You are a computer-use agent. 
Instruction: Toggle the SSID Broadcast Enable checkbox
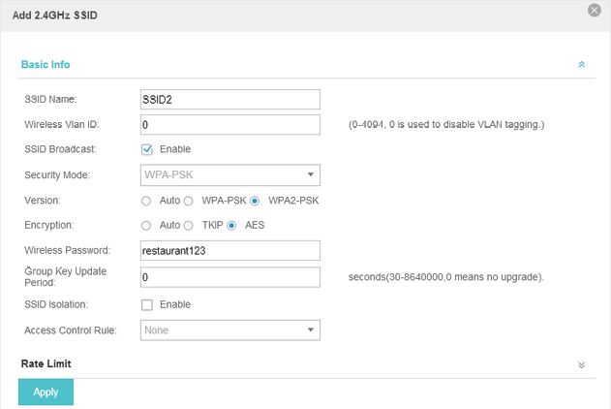(x=147, y=149)
